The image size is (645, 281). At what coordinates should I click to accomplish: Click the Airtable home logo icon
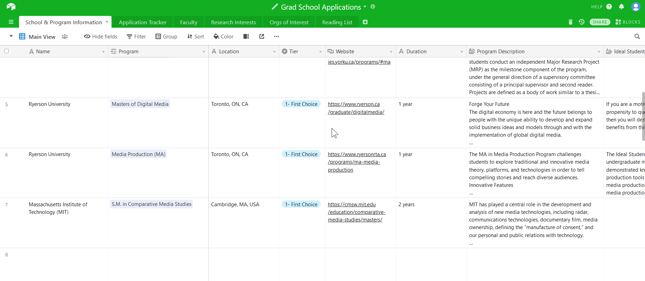click(x=11, y=7)
